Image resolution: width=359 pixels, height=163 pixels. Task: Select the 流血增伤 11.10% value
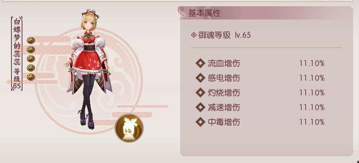pos(312,63)
